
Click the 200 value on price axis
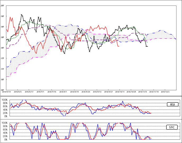[2, 6]
